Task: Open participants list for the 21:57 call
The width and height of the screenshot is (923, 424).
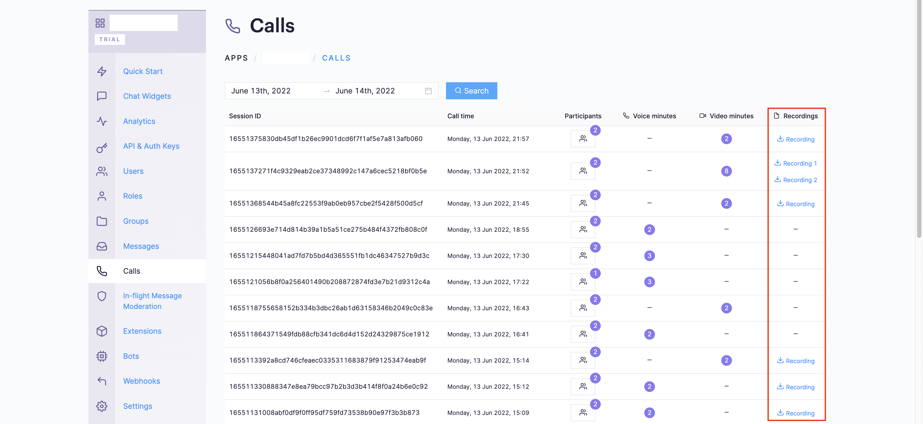Action: (x=583, y=139)
